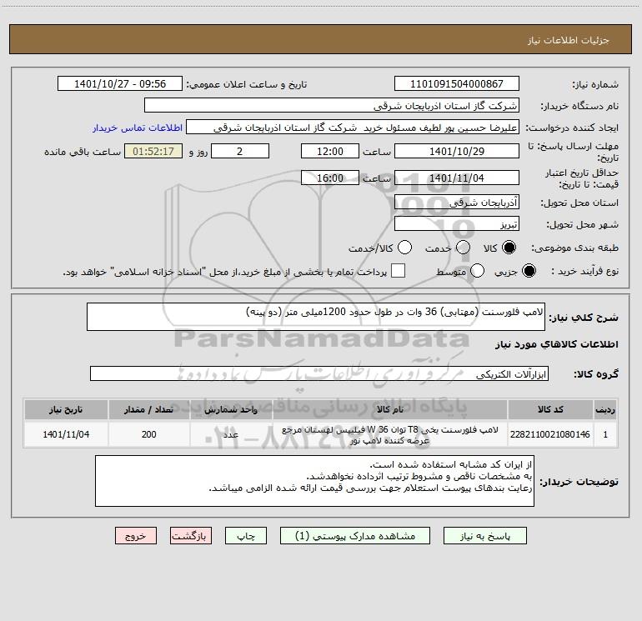The width and height of the screenshot is (642, 621).
Task: Click the product name cell لامپ فلورسنت یخی T8
Action: click(390, 435)
